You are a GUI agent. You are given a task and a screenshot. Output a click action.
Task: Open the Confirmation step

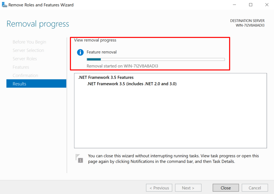25,75
